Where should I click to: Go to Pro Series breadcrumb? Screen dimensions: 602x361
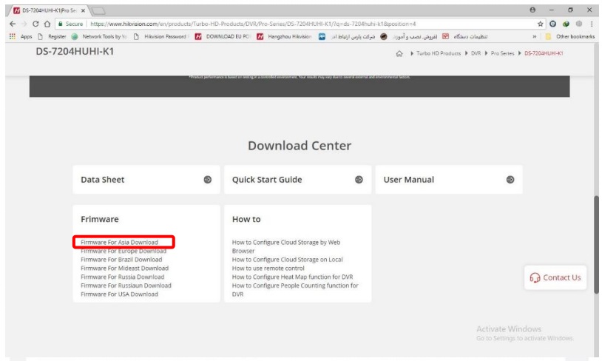pos(502,53)
